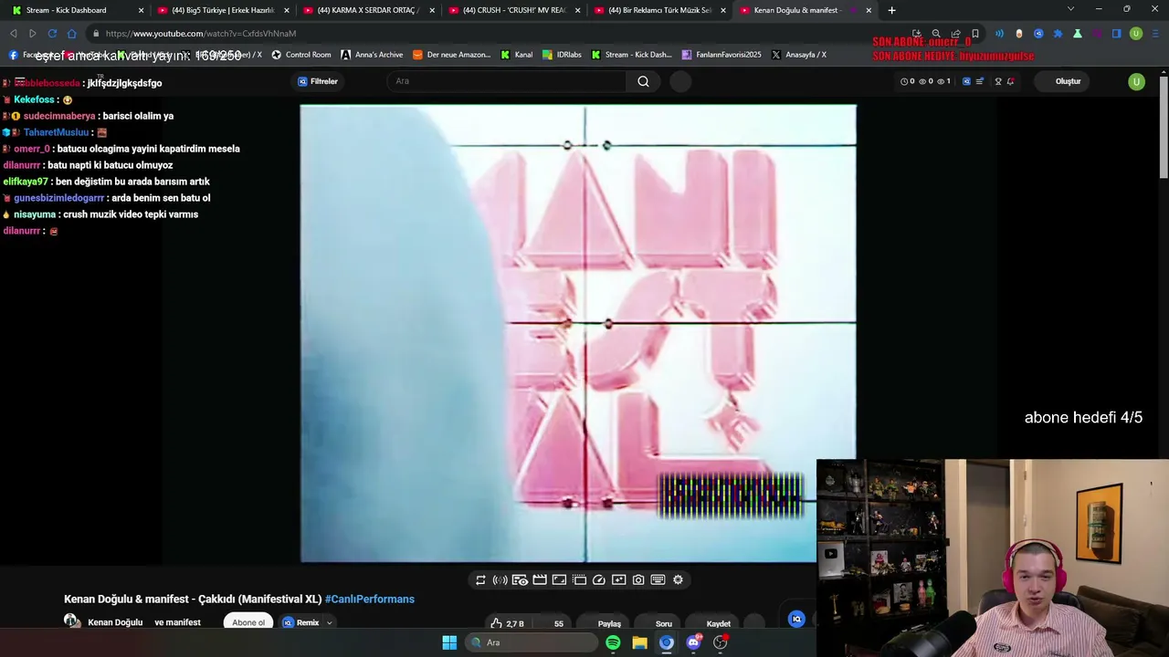Toggle cinema mode clapperboard icon
The image size is (1169, 657).
point(540,579)
